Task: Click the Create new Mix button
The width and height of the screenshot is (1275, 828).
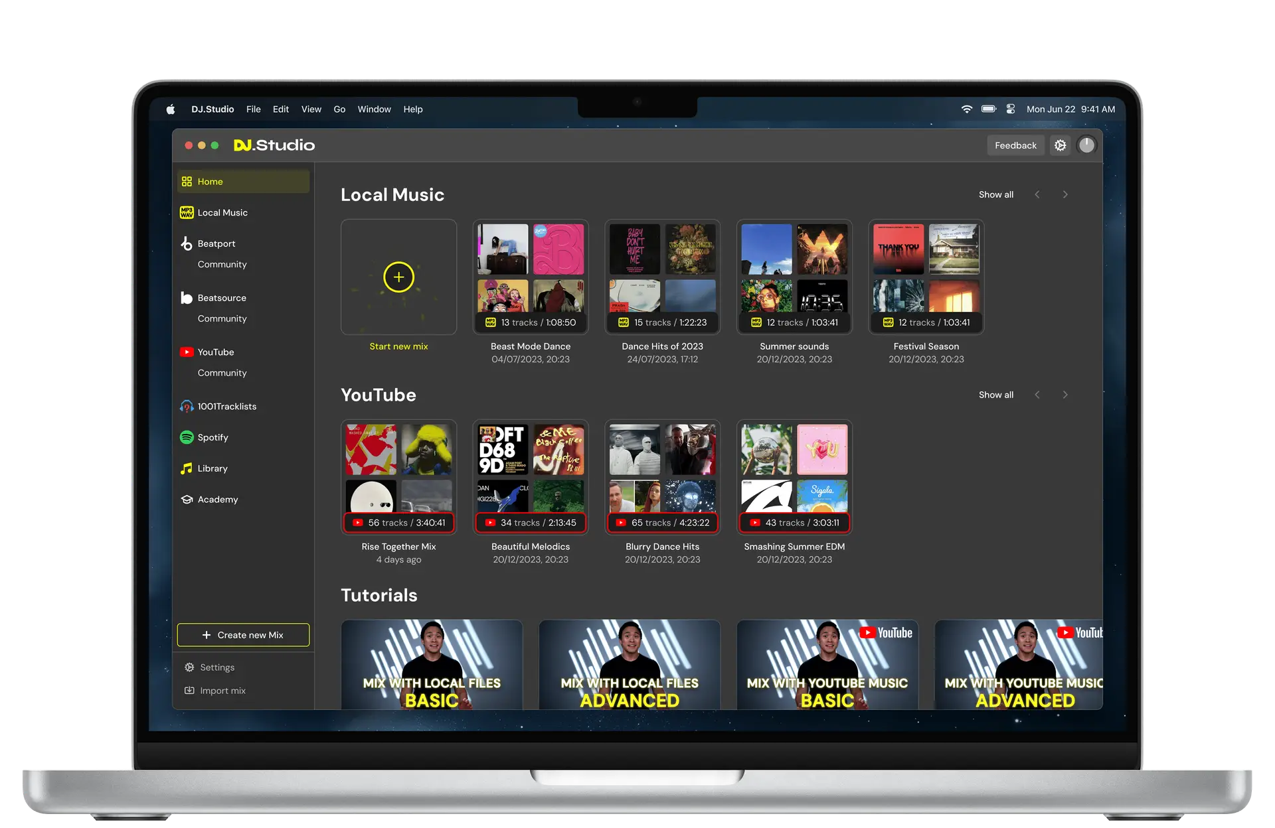Action: pyautogui.click(x=243, y=635)
